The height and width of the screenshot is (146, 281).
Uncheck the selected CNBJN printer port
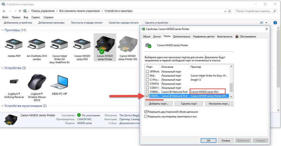pos(147,96)
